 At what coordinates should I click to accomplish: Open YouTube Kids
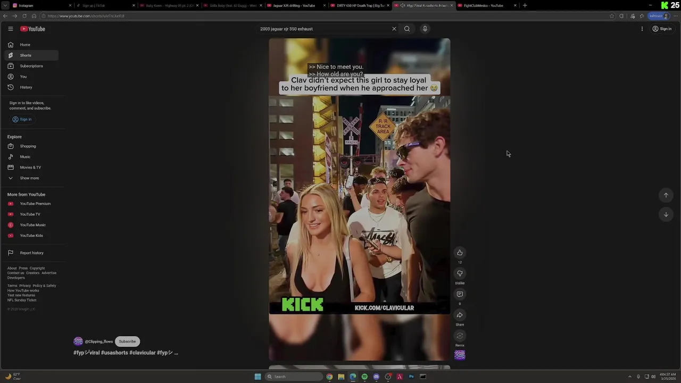(x=32, y=236)
